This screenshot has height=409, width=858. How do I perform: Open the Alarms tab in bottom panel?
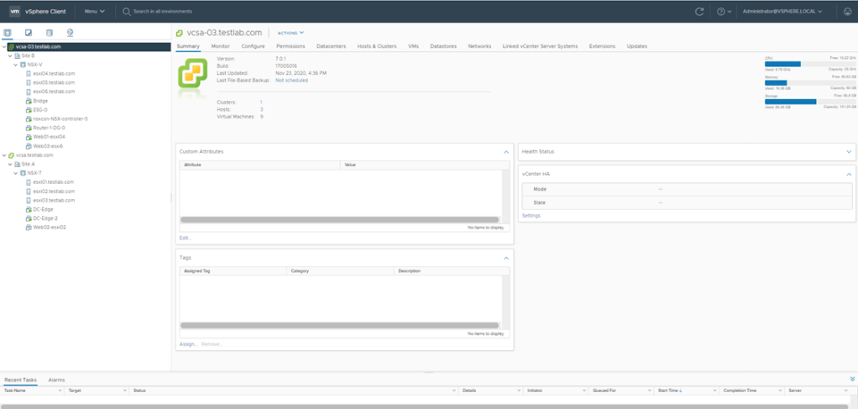(57, 380)
